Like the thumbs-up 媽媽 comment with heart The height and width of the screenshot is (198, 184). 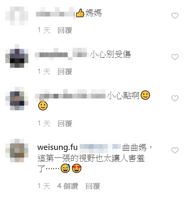click(x=175, y=16)
